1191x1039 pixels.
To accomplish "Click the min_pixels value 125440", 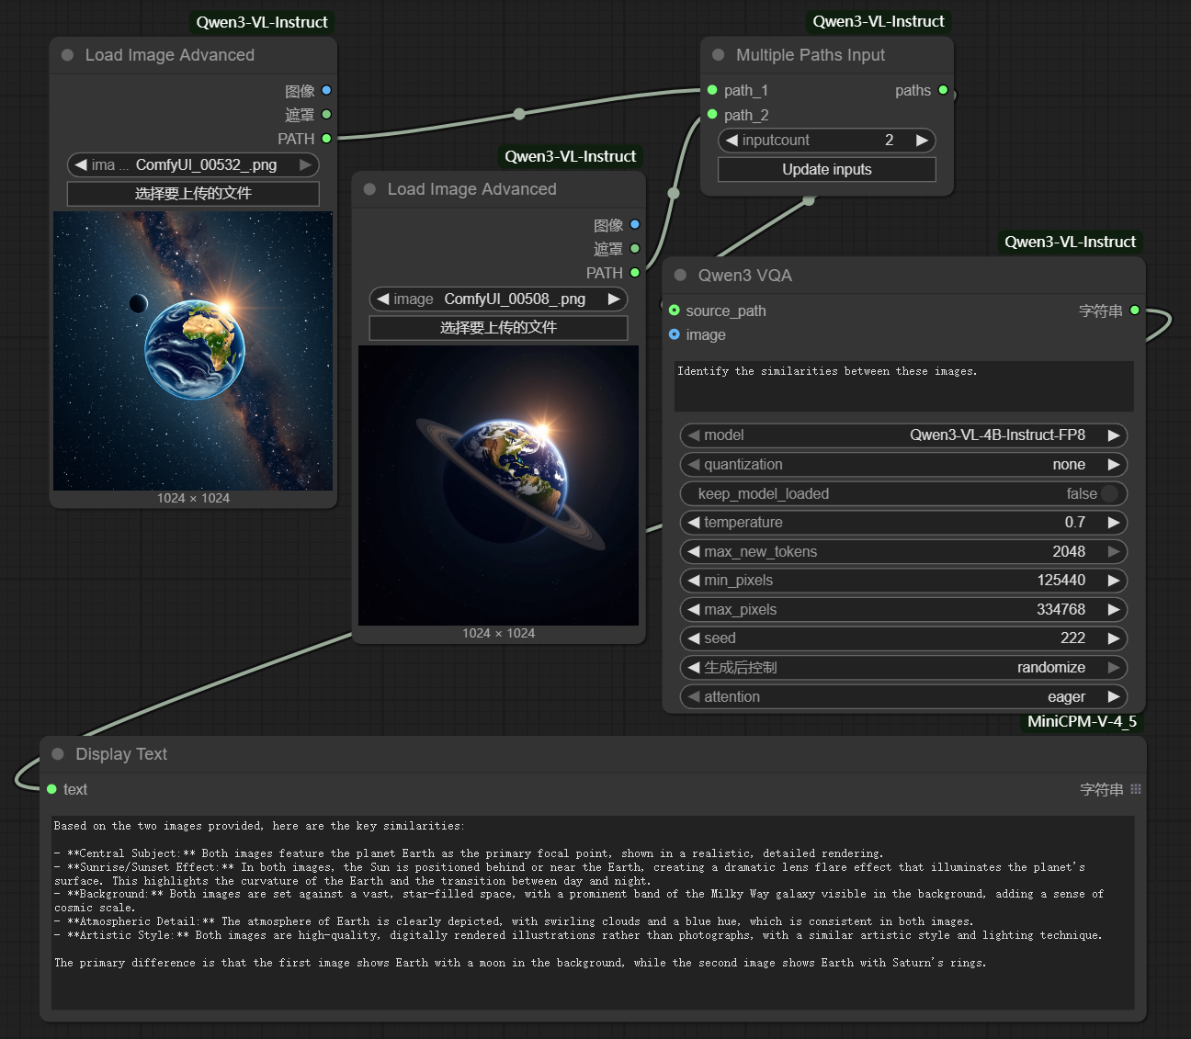I will coord(1061,581).
